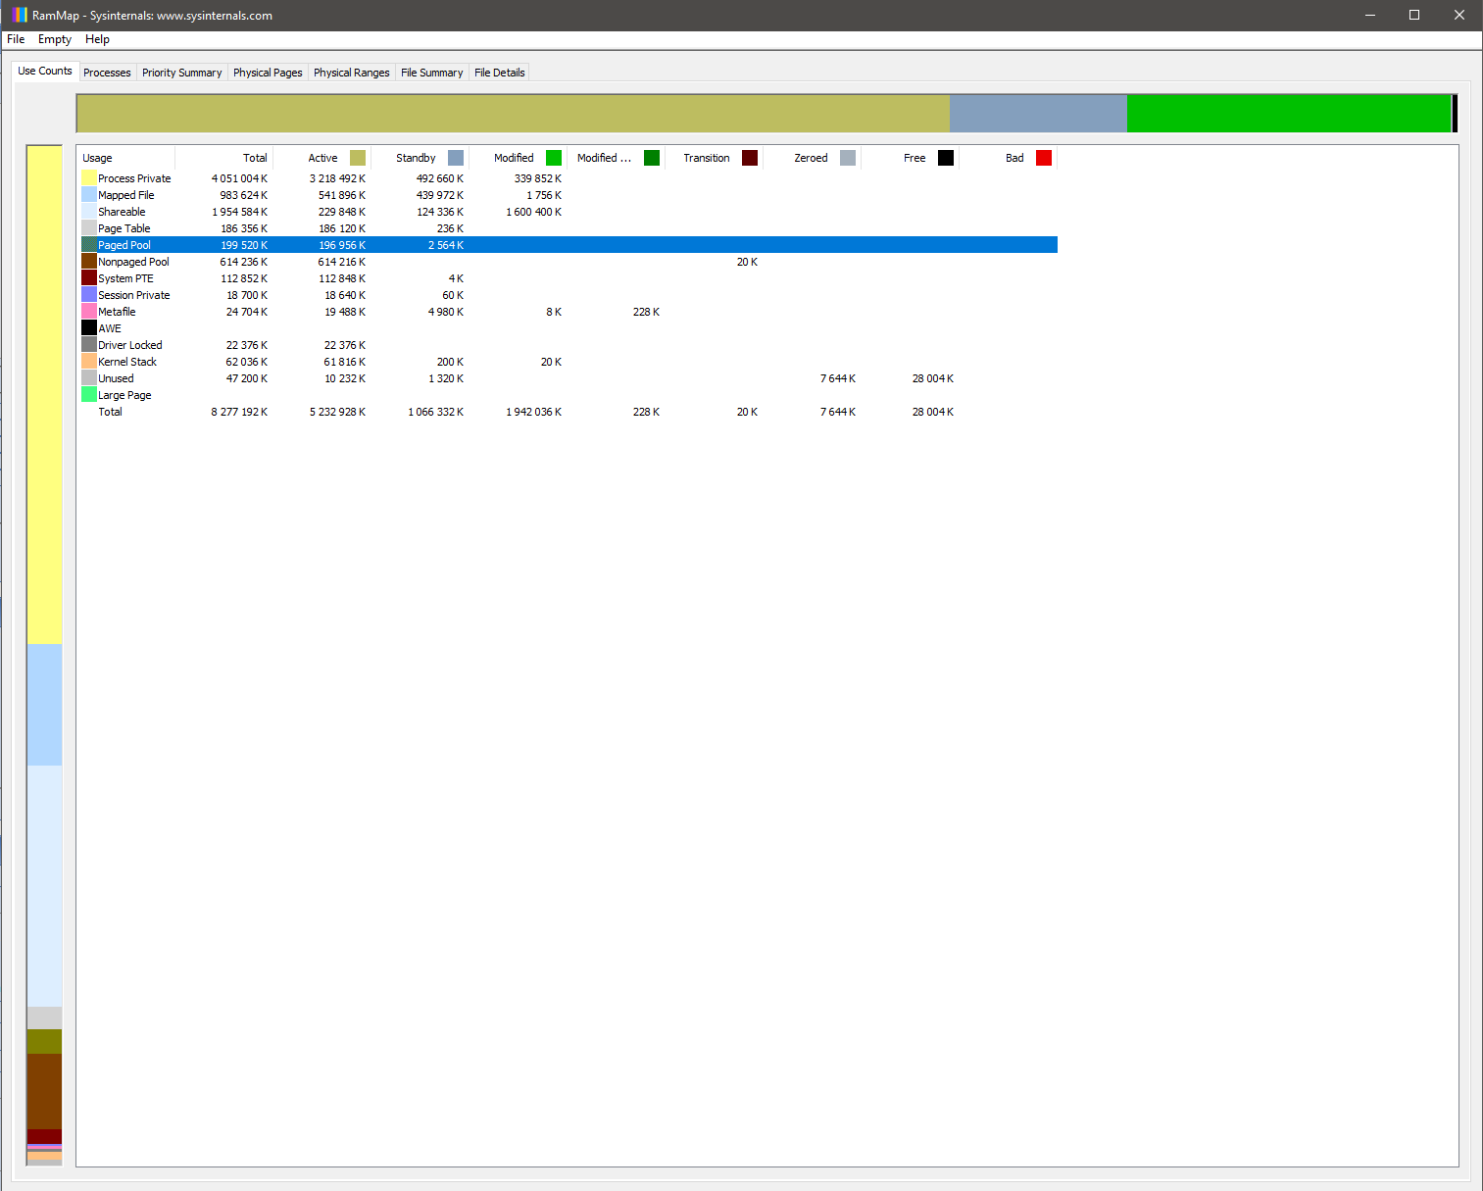Click the Usage column header

[x=98, y=158]
